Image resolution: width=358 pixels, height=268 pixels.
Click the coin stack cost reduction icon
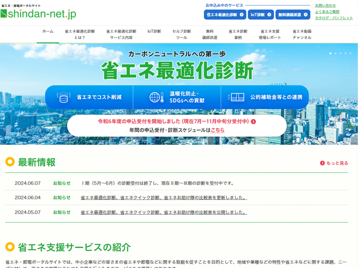63,97
